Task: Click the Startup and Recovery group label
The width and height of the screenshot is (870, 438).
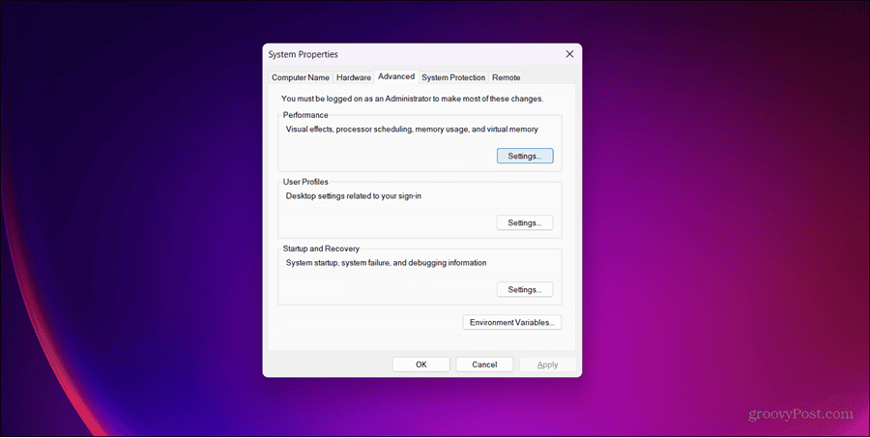Action: (321, 248)
